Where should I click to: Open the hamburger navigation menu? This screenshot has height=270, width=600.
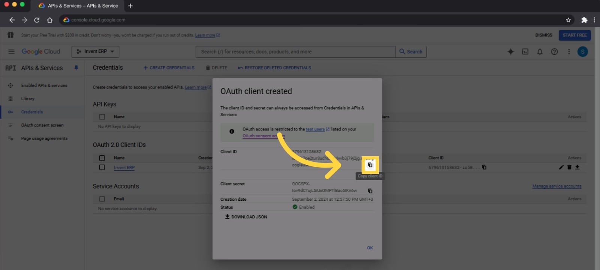point(11,52)
